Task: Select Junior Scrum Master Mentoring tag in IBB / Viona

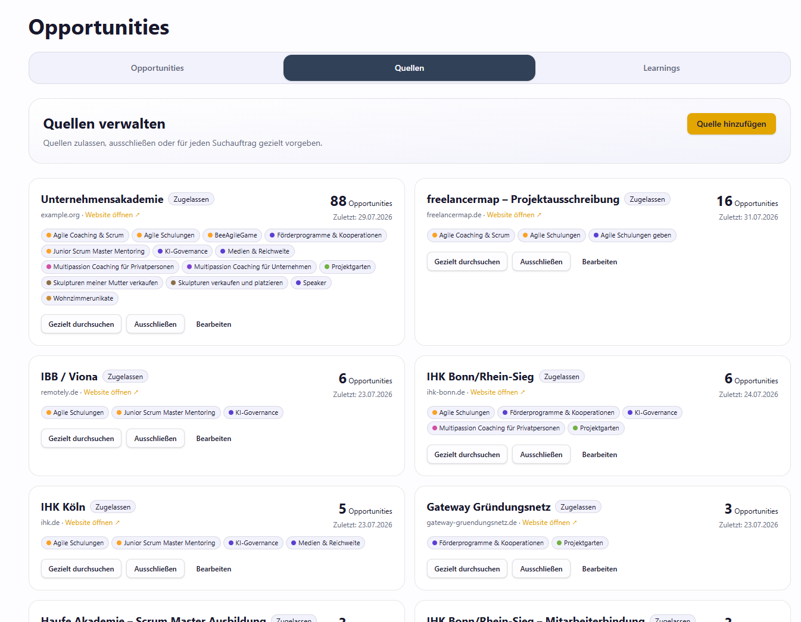Action: point(166,412)
